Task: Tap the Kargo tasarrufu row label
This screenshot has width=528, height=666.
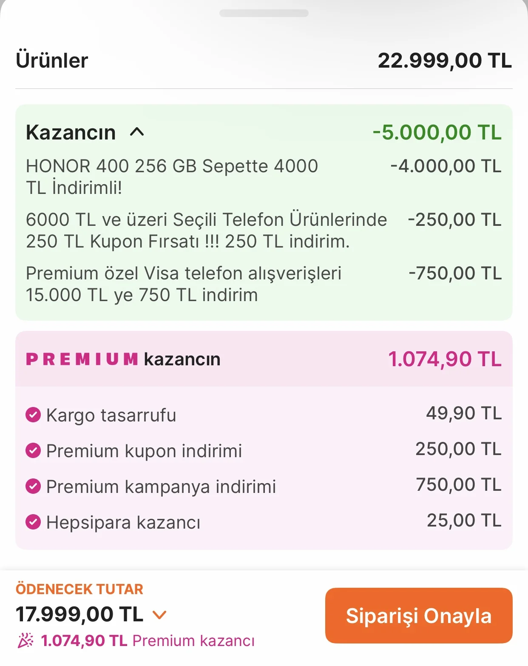Action: (111, 415)
